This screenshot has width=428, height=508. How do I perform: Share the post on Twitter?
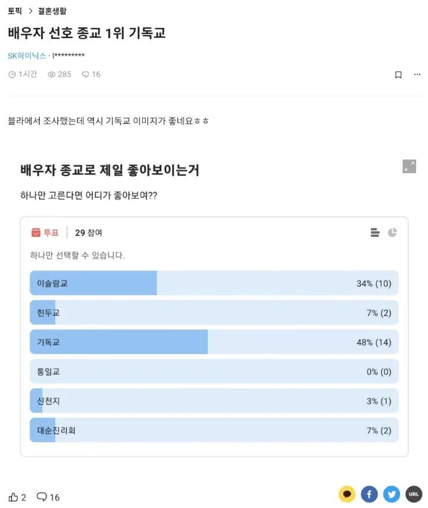click(391, 494)
